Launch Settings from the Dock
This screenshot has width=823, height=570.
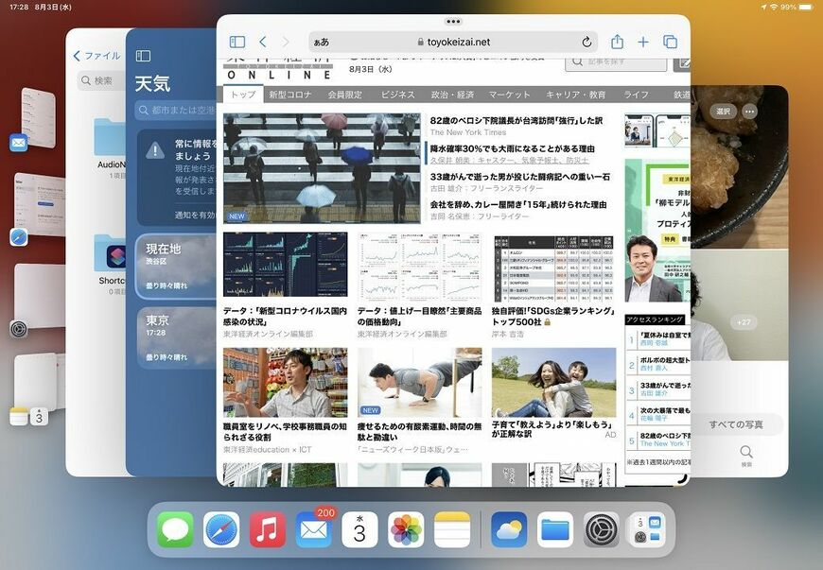(603, 529)
